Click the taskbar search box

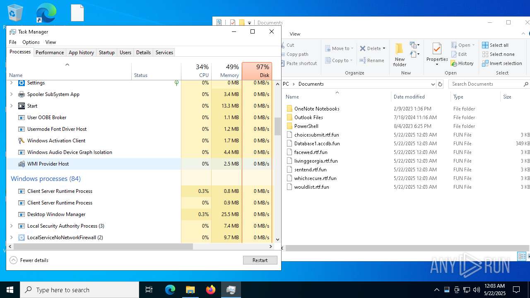point(79,290)
